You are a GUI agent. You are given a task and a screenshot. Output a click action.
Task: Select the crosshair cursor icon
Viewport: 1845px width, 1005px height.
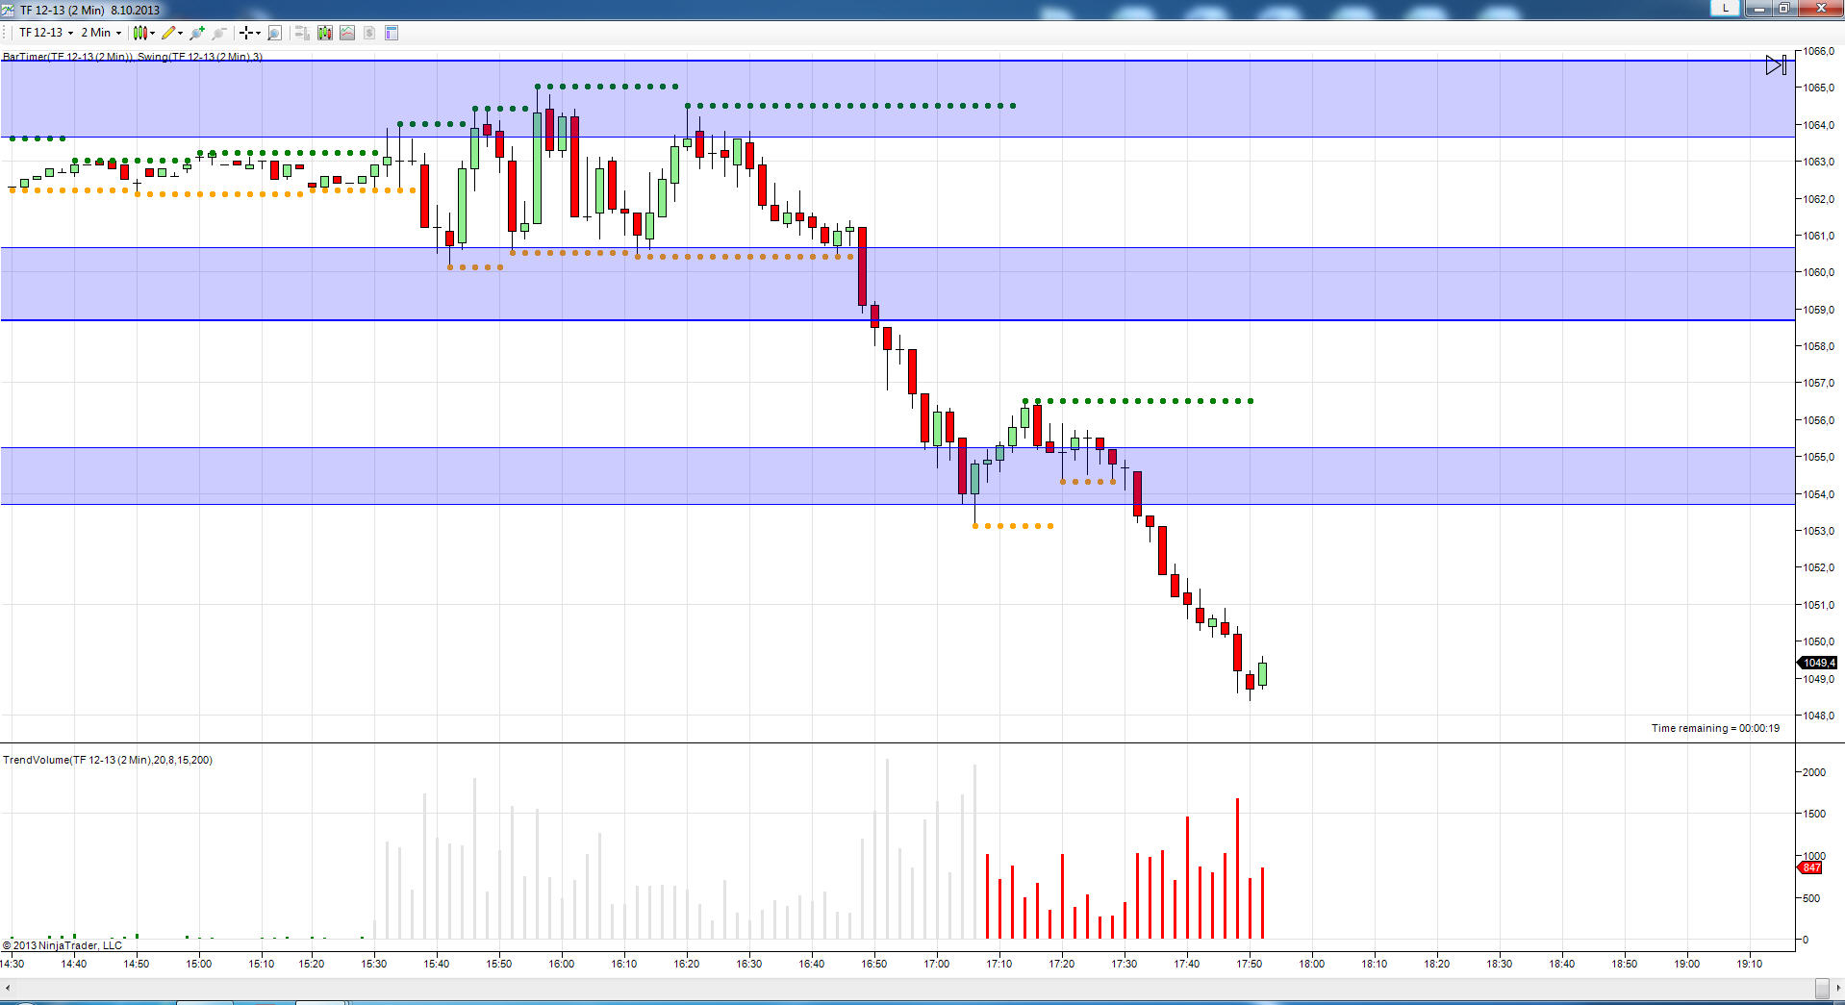click(x=246, y=33)
